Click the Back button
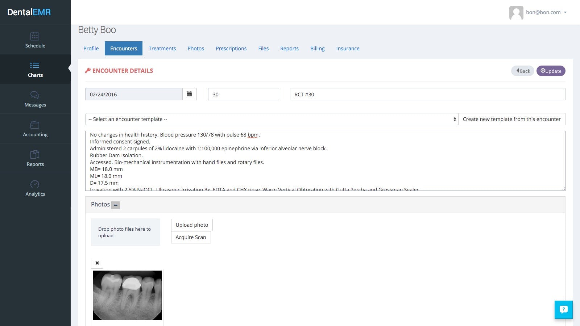The image size is (580, 326). pyautogui.click(x=522, y=71)
